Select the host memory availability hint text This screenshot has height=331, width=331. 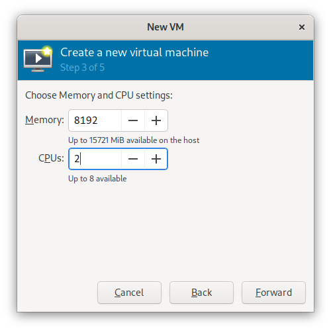(x=134, y=140)
